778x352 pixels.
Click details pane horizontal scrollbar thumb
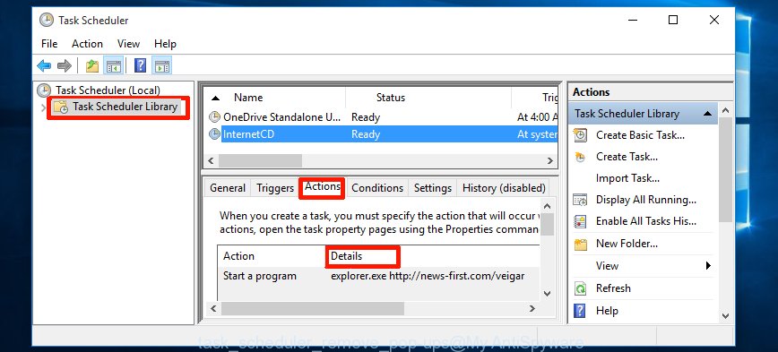(313, 308)
